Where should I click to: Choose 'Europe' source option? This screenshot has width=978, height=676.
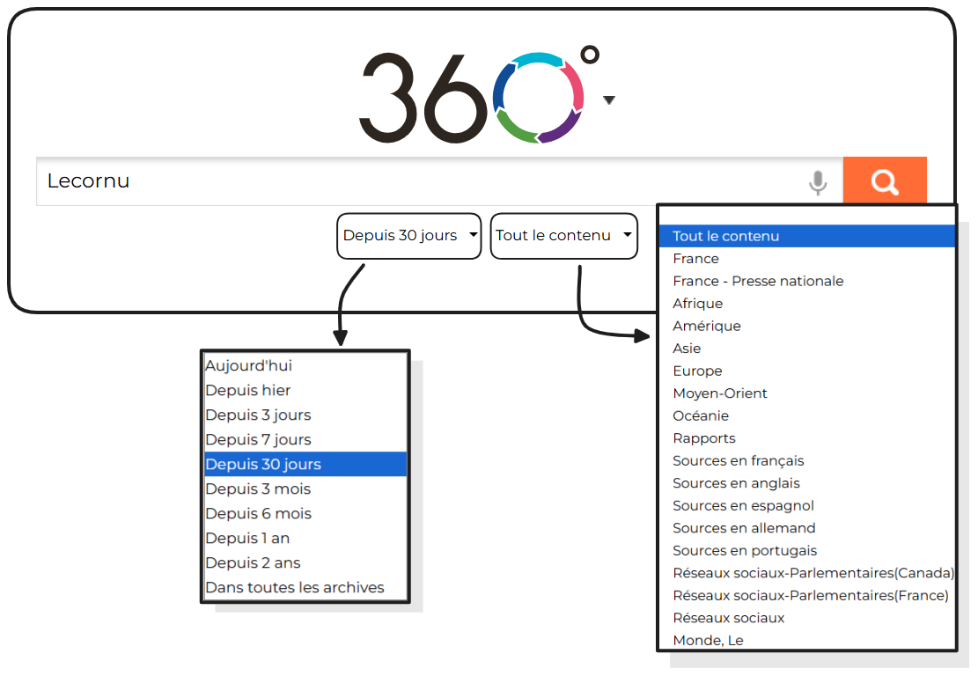click(807, 371)
